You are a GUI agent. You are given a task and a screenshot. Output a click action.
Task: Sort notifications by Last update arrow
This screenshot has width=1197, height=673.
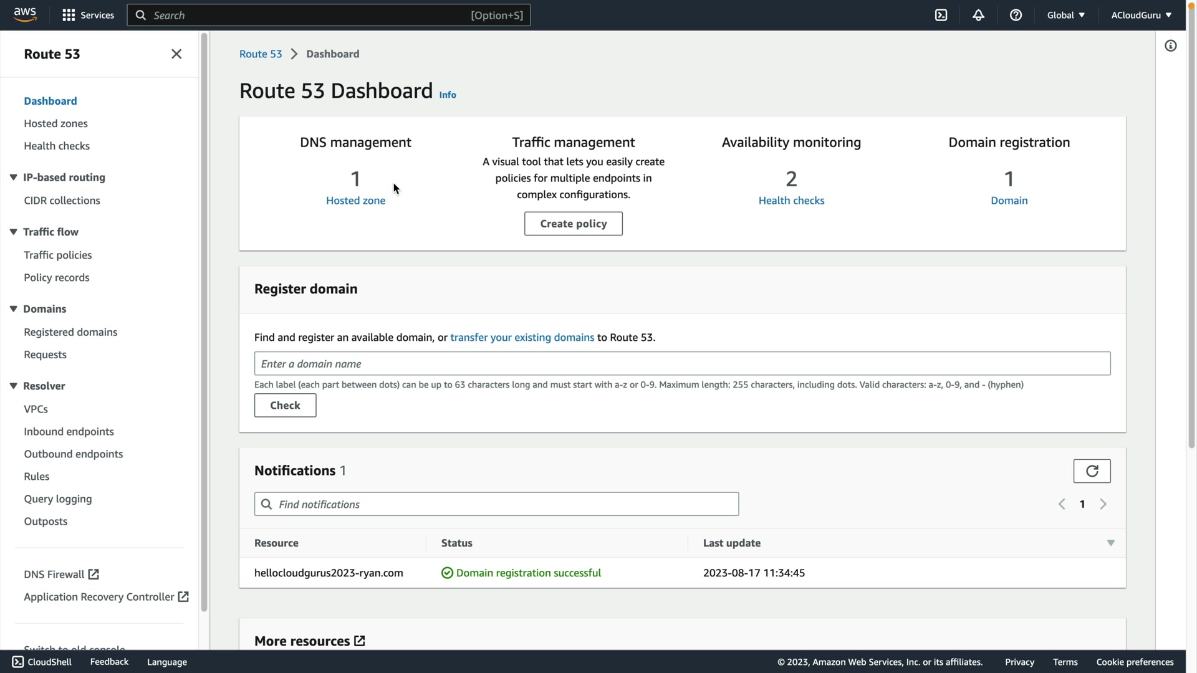[x=1110, y=543]
